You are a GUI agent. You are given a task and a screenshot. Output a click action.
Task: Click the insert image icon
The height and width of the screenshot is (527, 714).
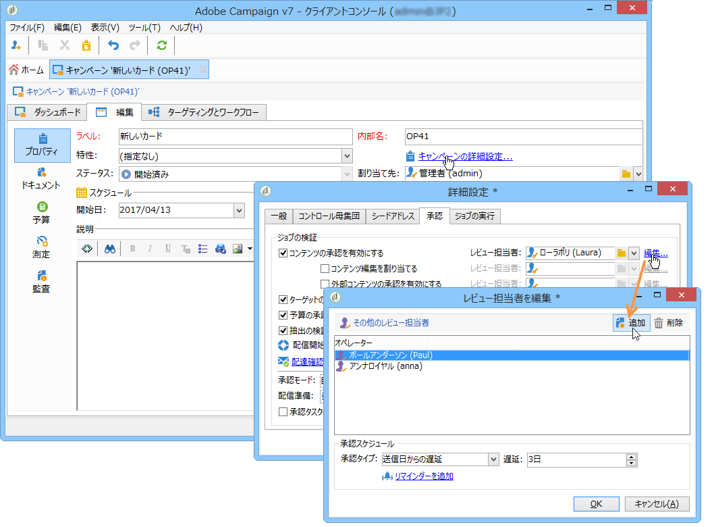click(x=238, y=249)
